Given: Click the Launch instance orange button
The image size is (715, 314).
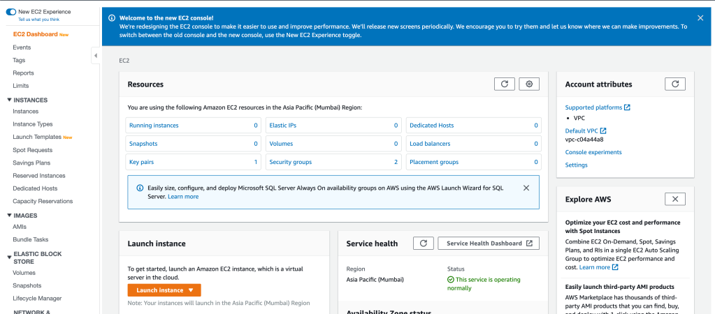Looking at the screenshot, I should tap(164, 290).
